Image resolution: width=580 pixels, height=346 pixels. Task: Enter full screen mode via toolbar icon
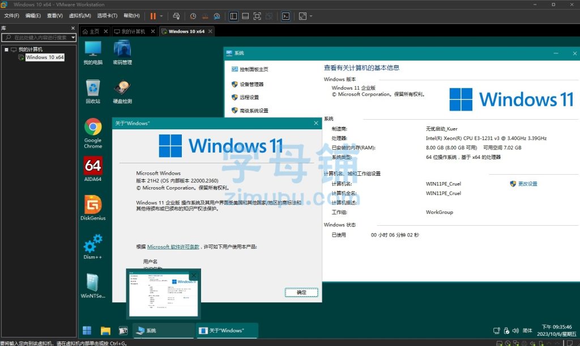257,16
